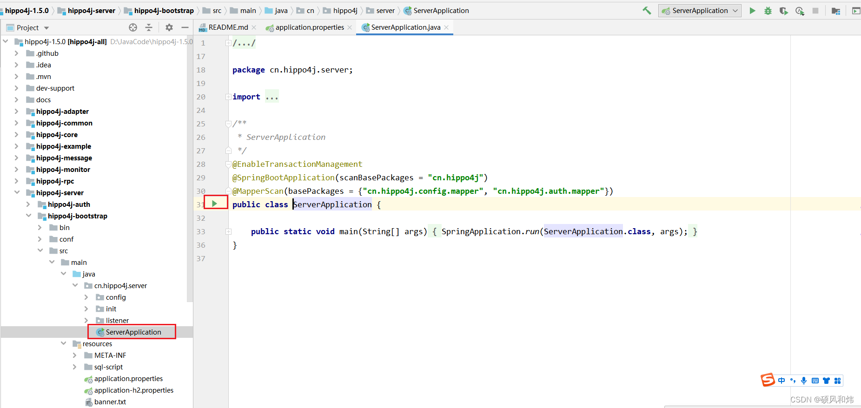
Task: Click the hippo4j-1.5.0 root project node
Action: [66, 42]
